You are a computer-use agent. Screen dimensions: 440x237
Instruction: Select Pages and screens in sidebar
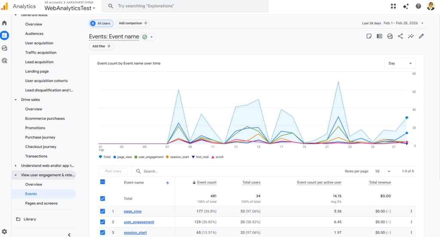(41, 203)
